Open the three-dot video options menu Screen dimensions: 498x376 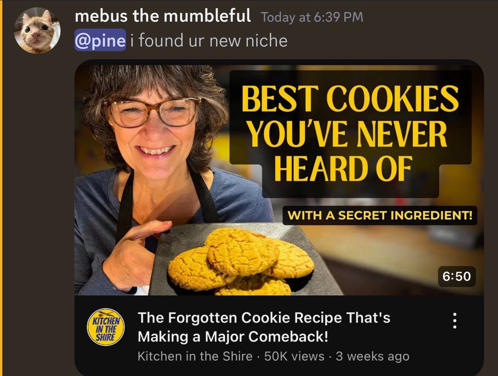tap(455, 320)
